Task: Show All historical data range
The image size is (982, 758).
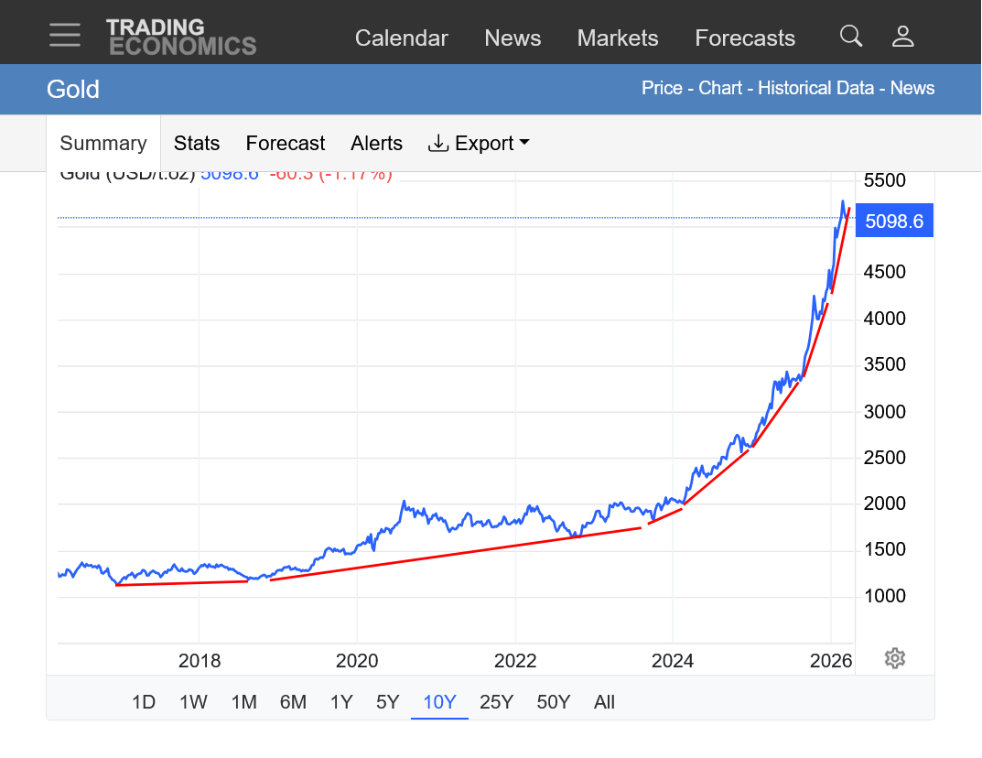Action: (x=604, y=702)
